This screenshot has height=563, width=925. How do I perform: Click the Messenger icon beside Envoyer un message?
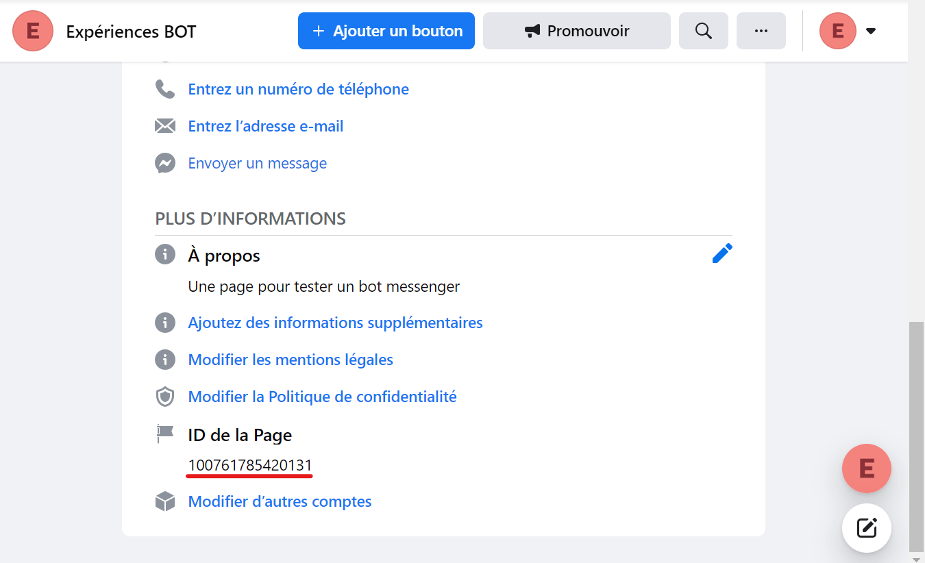[165, 163]
